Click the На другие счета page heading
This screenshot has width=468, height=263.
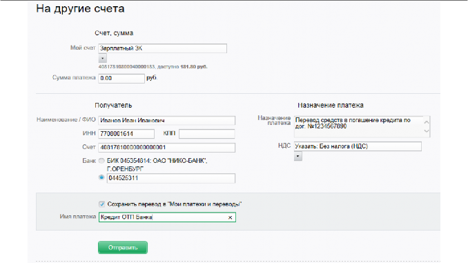[x=80, y=9]
